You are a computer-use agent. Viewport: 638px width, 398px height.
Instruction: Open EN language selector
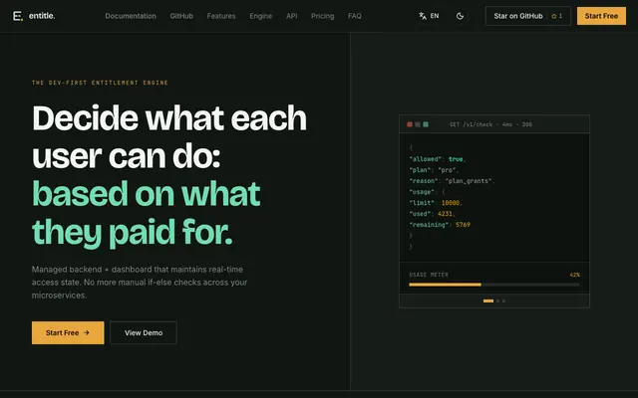click(429, 16)
